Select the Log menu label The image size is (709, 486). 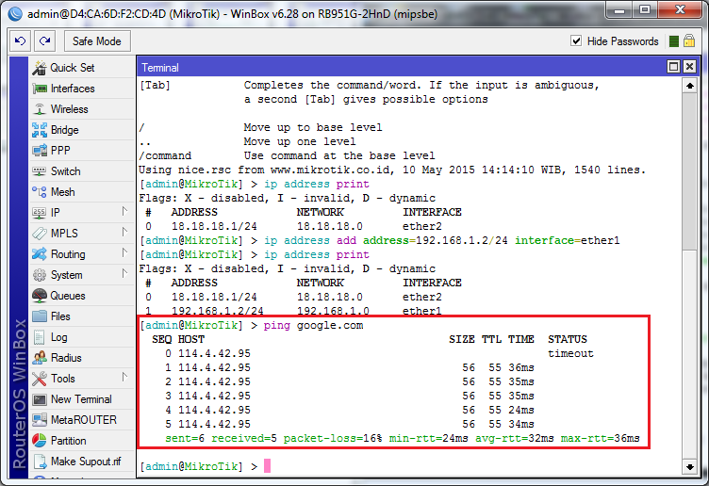(58, 337)
